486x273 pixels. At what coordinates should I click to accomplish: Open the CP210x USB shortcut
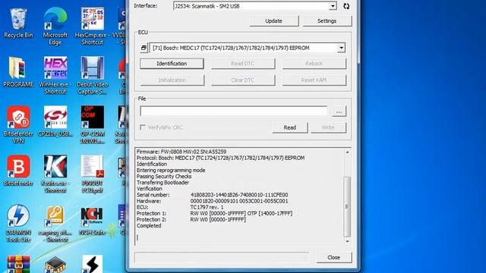[55, 121]
